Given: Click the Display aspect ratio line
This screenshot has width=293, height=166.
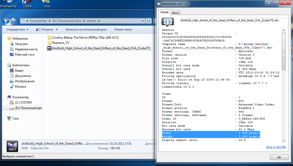Looking at the screenshot, I should click(x=204, y=140).
